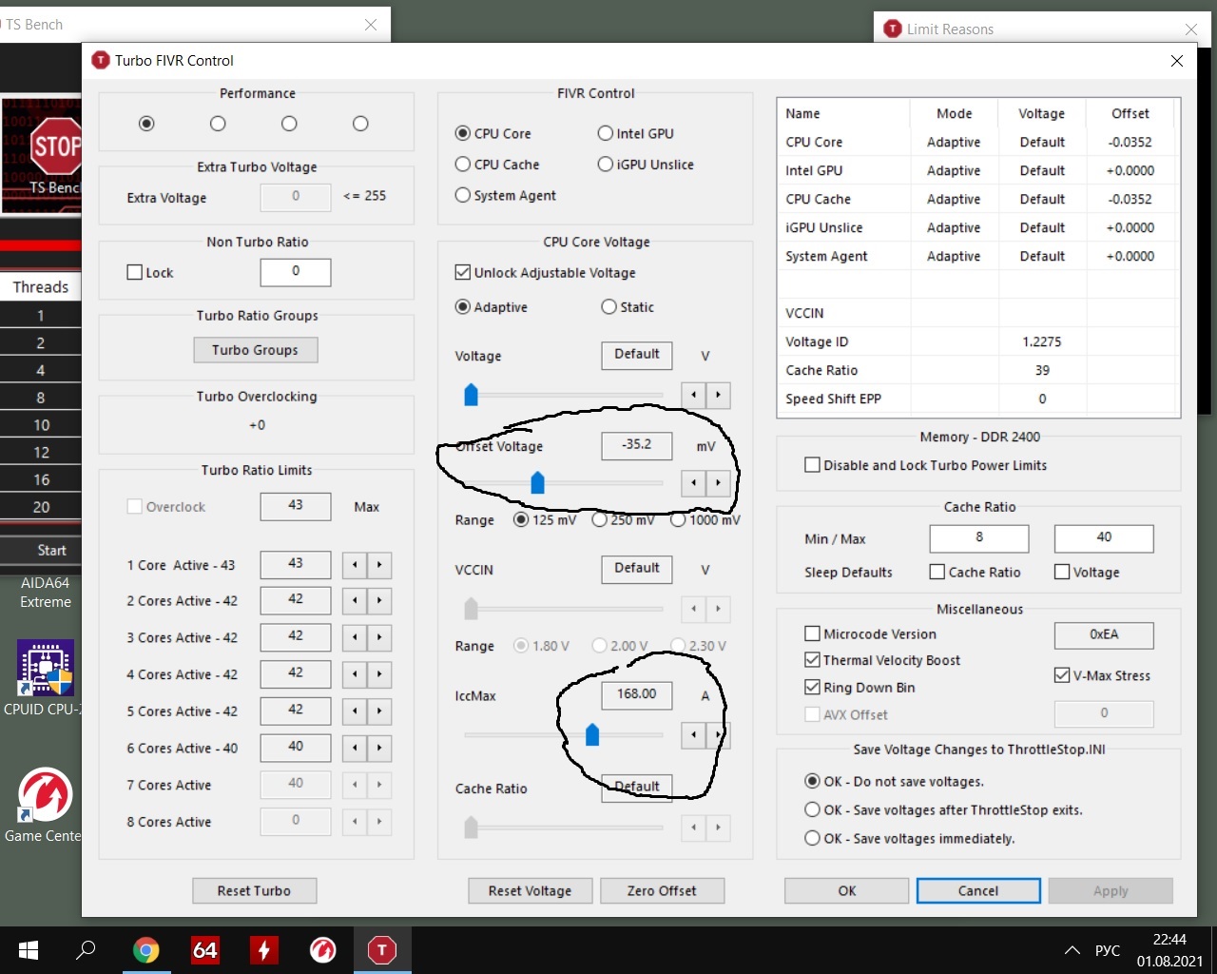This screenshot has height=974, width=1217.
Task: Choose save voltages immediately option
Action: click(x=910, y=839)
